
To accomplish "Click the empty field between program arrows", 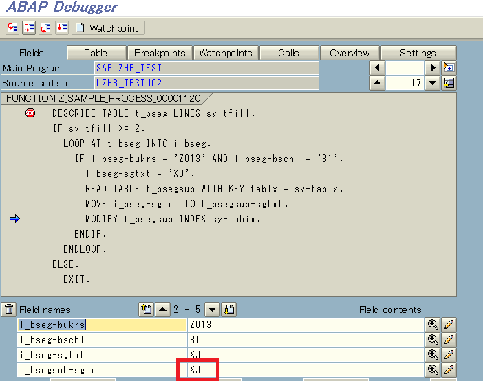I will 405,68.
